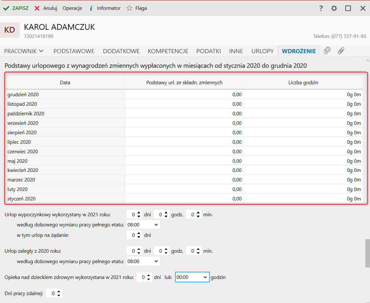Click grudzień 2020 podstawy url. cell
The width and height of the screenshot is (370, 303).
tap(184, 94)
